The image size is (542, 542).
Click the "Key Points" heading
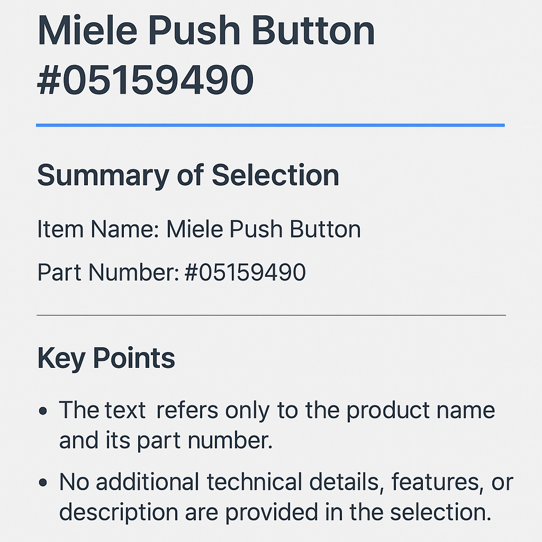coord(106,359)
